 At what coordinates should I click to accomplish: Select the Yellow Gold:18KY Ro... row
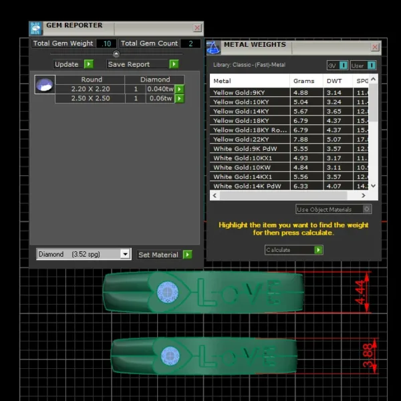point(289,130)
